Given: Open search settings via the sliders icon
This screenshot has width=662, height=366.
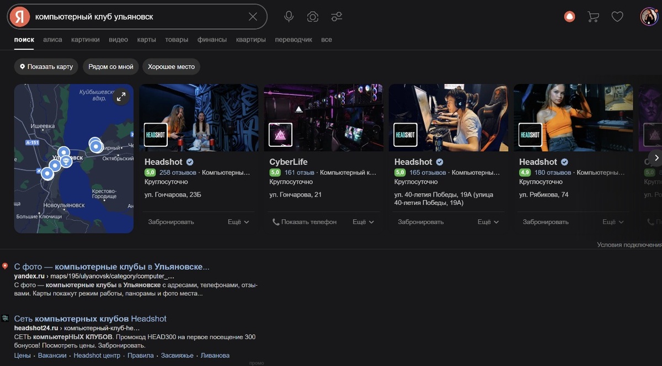Looking at the screenshot, I should tap(337, 17).
